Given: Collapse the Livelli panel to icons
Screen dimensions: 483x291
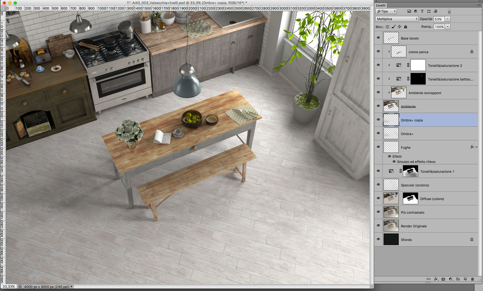Looking at the screenshot, I should [x=480, y=1].
